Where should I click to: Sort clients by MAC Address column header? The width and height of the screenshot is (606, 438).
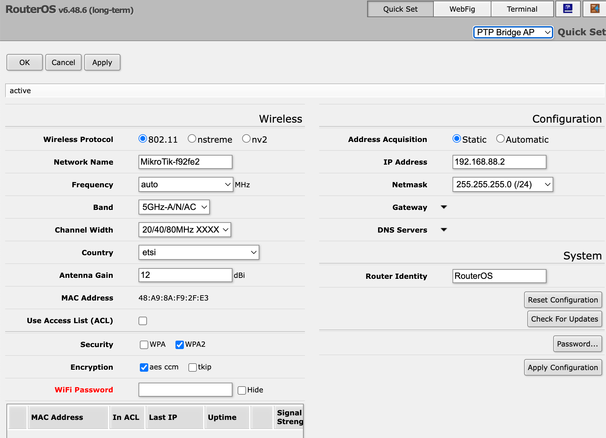pos(68,417)
